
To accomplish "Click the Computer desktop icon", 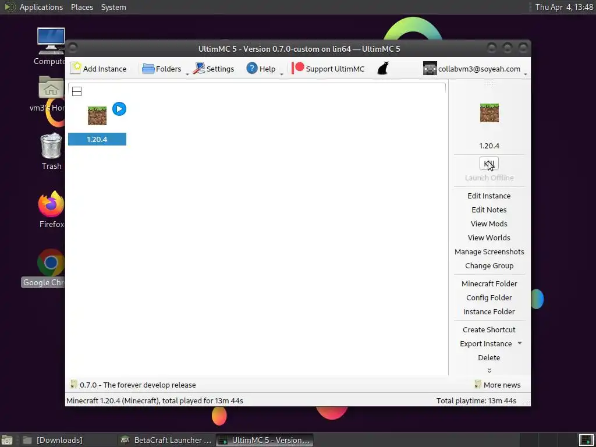I will coord(51,47).
